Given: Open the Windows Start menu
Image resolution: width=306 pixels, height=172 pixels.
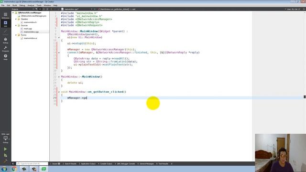Looking at the screenshot, I should 4,169.
